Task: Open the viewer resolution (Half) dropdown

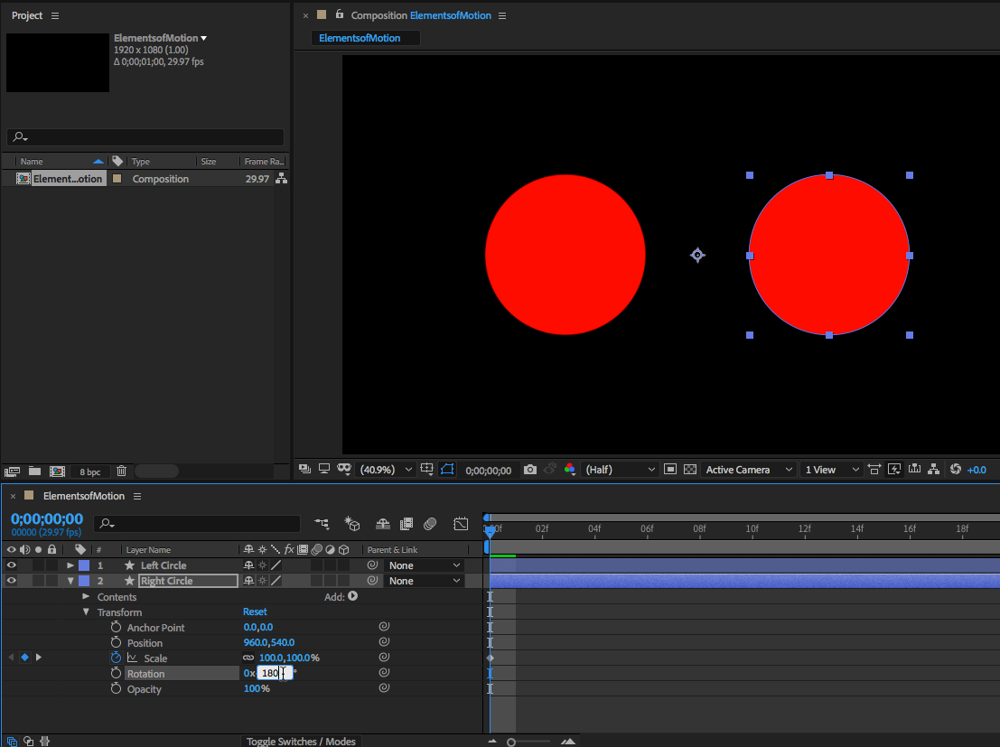Action: coord(621,470)
